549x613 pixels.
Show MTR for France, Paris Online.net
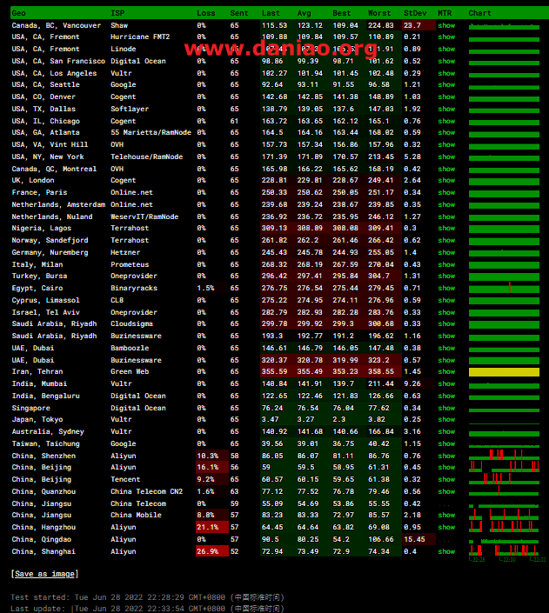coord(446,192)
